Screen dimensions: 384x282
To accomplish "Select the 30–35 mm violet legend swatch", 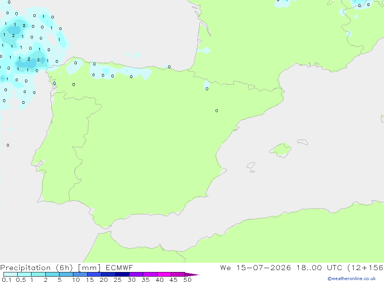I will [x=136, y=274].
